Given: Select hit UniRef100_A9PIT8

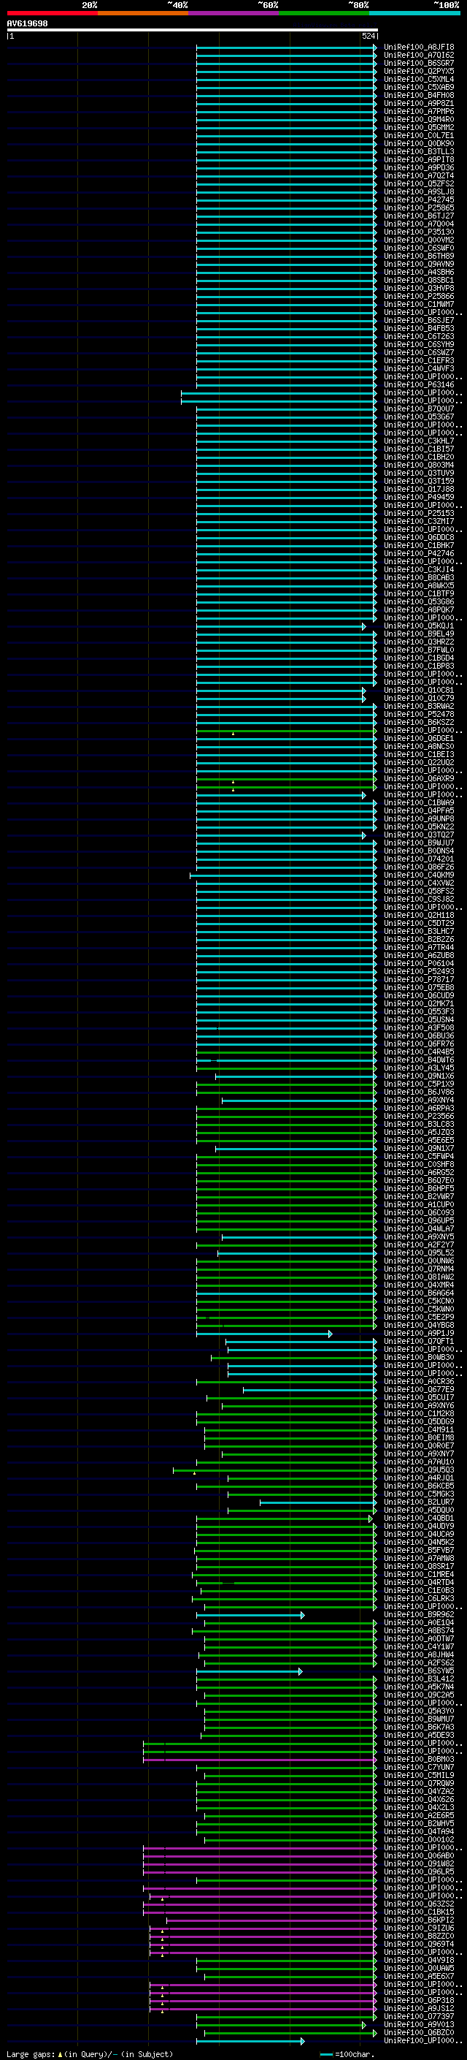Looking at the screenshot, I should [x=419, y=159].
